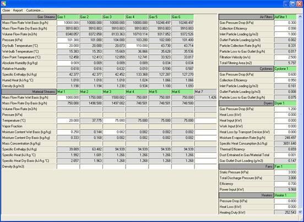304x222 pixels.
Task: Click Gas 4 specific enthalpy 133.368
Action: coord(137,75)
